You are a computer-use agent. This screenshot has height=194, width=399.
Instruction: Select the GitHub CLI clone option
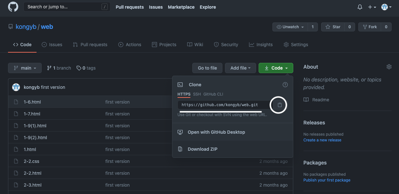pos(213,94)
